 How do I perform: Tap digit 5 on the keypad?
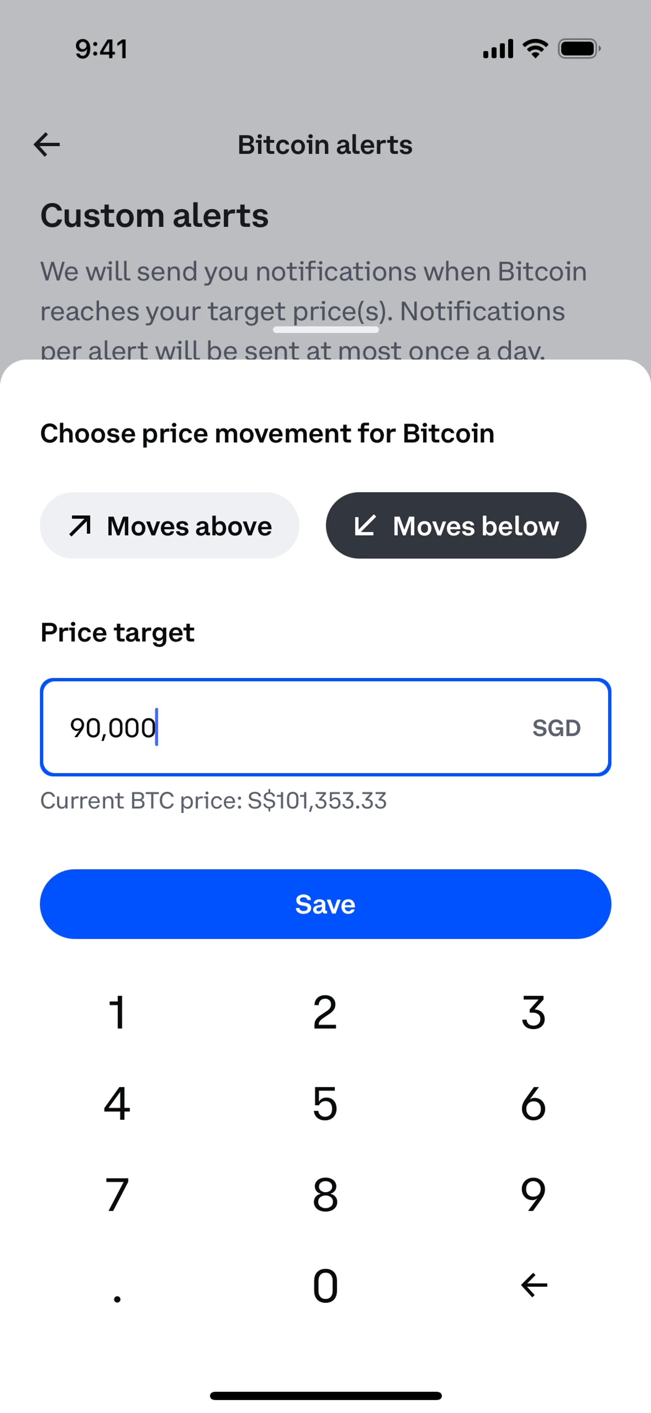pos(325,1103)
